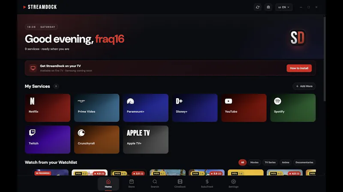
Task: Select the All watchlist filter
Action: pos(242,163)
